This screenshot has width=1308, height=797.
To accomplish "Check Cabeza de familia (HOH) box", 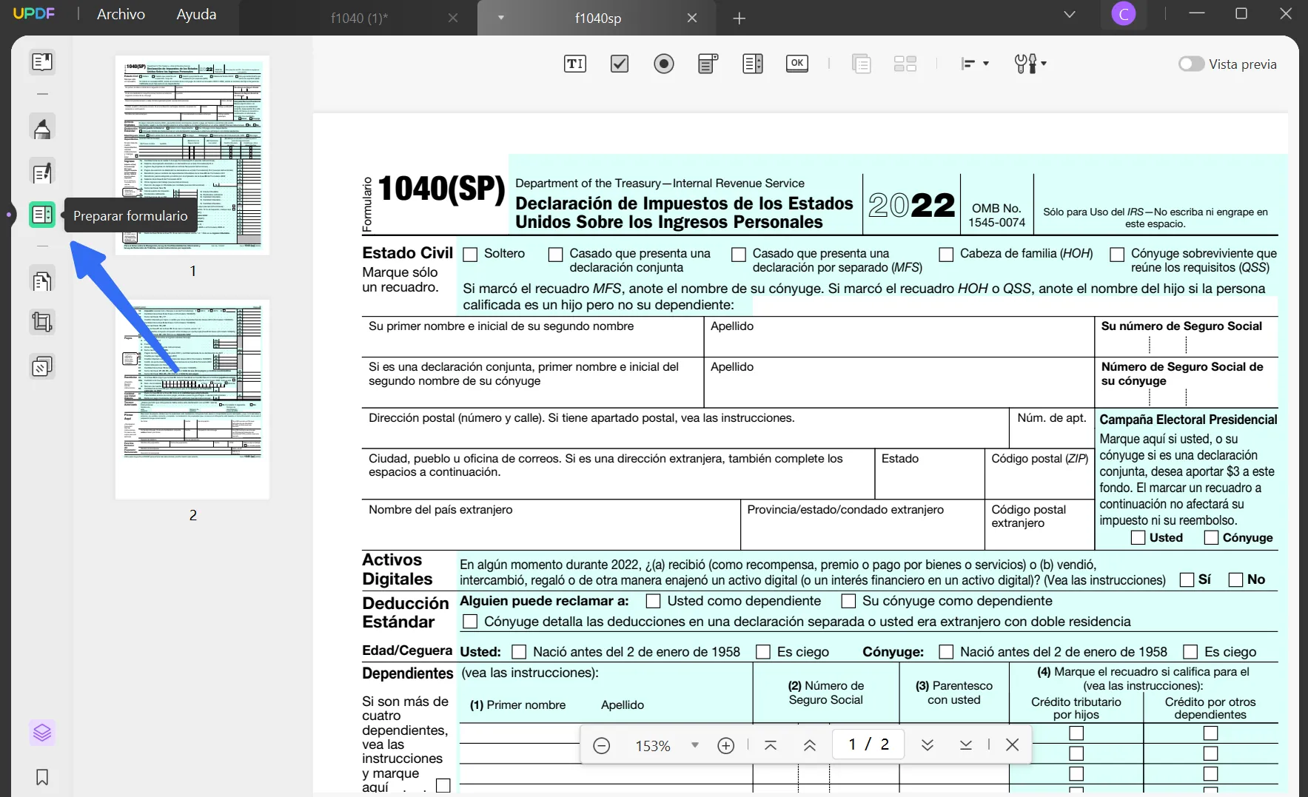I will pyautogui.click(x=946, y=255).
